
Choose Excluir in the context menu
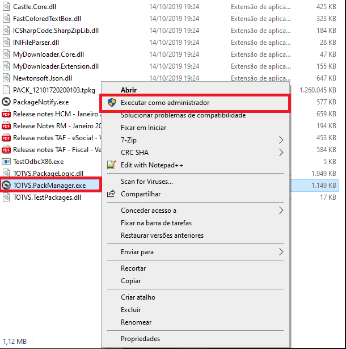(x=130, y=310)
